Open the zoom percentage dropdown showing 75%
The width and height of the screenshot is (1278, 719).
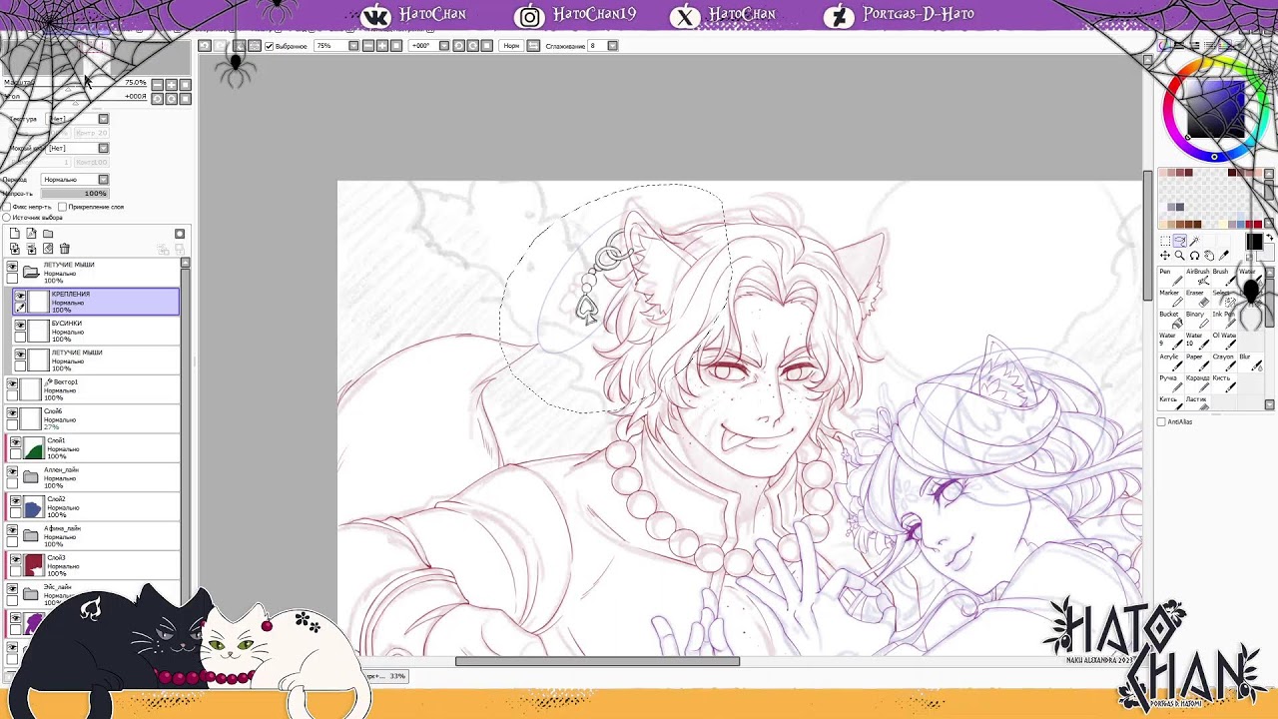click(x=353, y=46)
